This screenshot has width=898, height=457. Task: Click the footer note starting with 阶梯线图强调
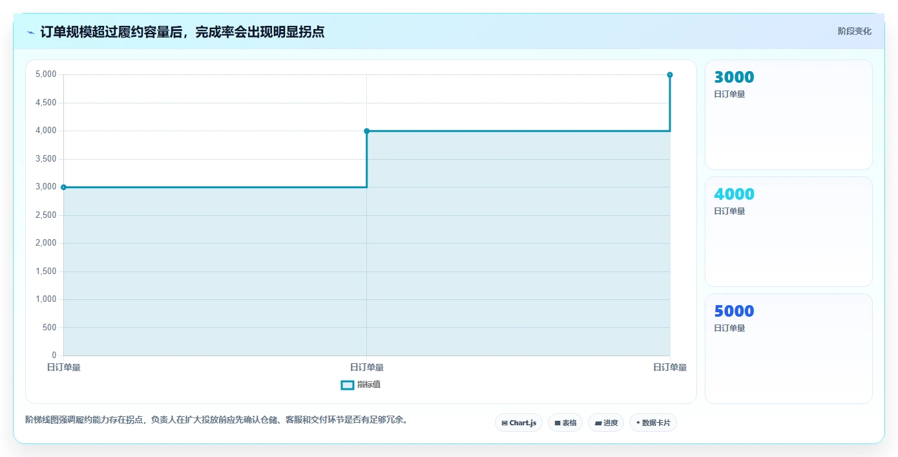(216, 420)
